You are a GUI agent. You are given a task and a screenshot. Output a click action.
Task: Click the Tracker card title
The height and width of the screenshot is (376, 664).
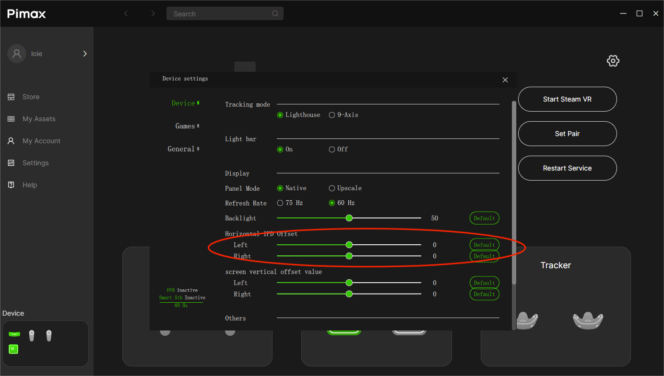click(556, 265)
